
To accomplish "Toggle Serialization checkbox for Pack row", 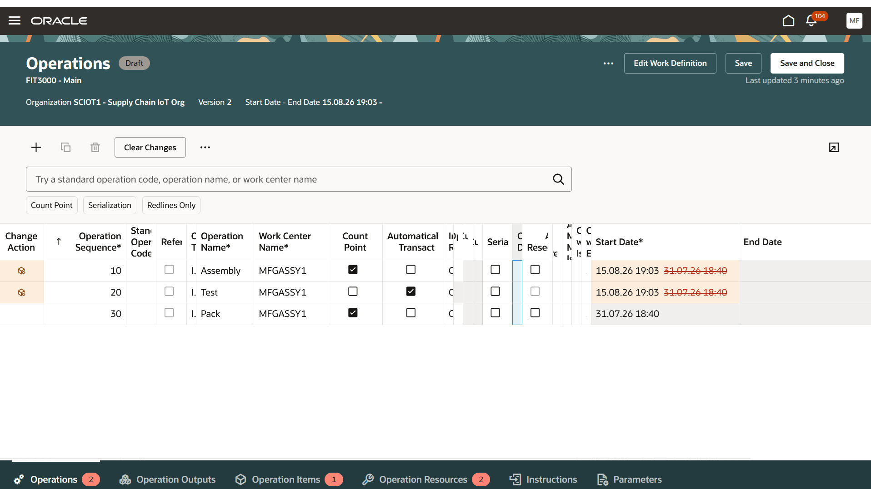I will (x=496, y=313).
